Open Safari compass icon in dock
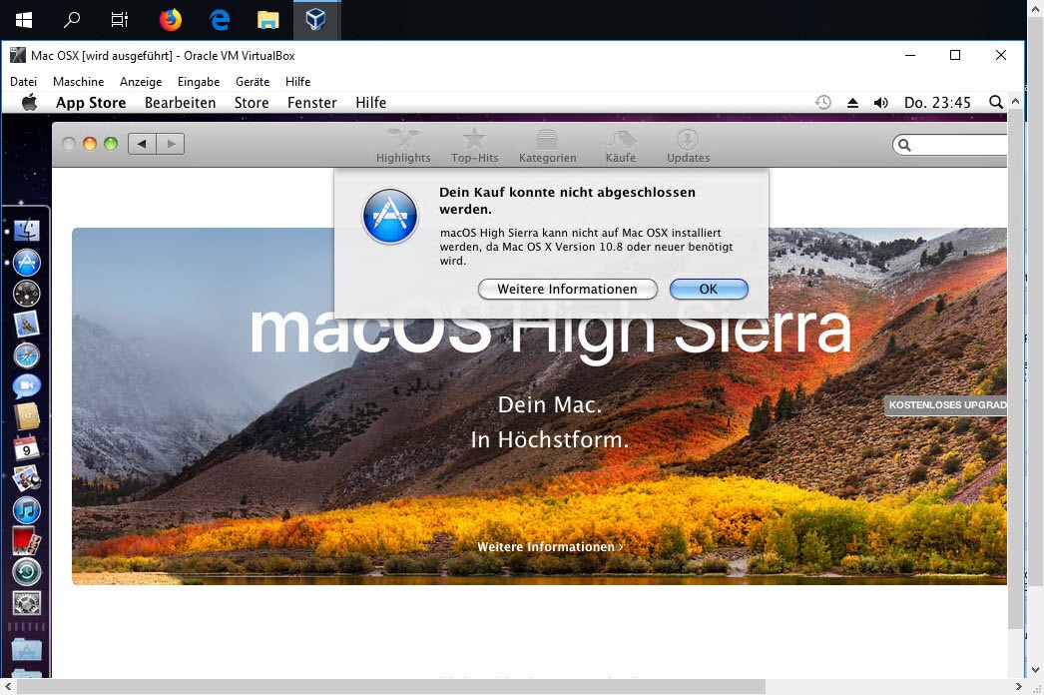 pos(27,355)
